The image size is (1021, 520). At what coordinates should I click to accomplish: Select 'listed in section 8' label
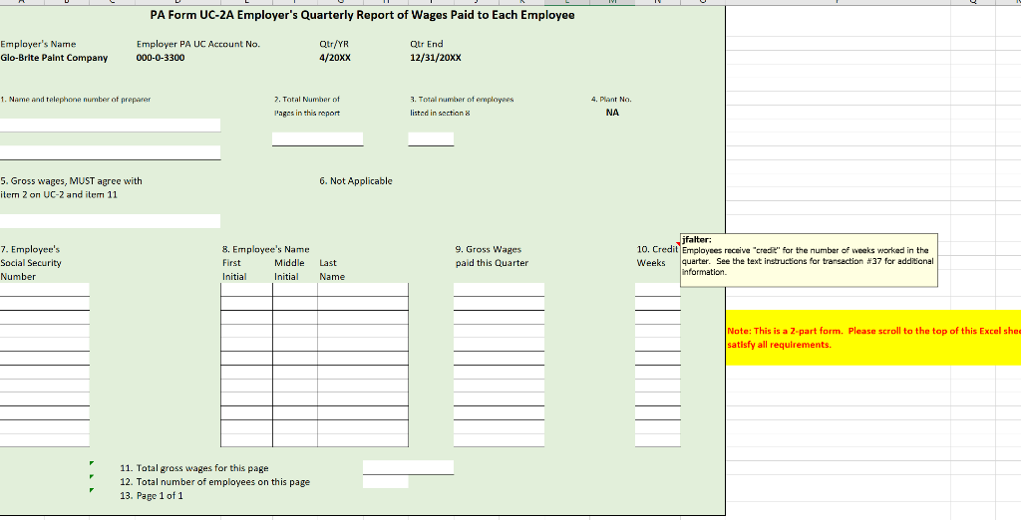click(440, 114)
